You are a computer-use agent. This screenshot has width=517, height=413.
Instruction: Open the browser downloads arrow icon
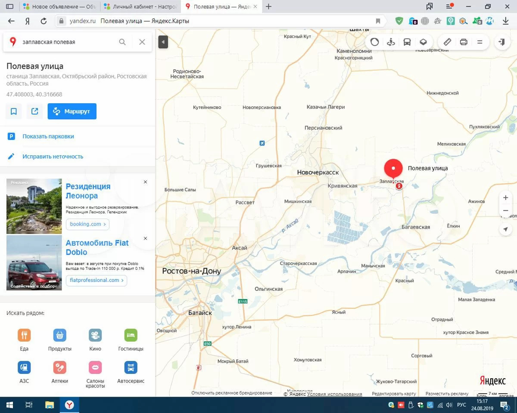pyautogui.click(x=506, y=21)
